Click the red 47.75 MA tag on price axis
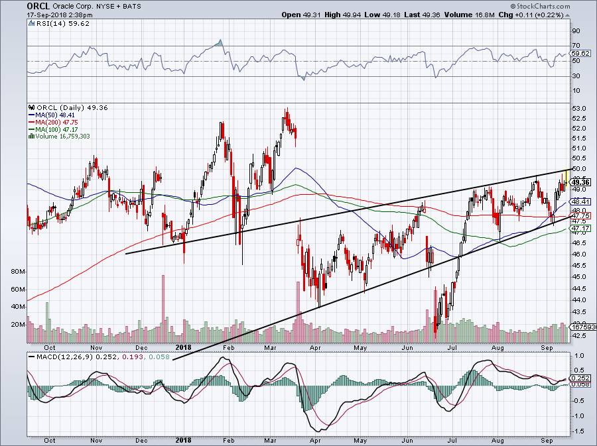This screenshot has width=597, height=446. click(581, 215)
